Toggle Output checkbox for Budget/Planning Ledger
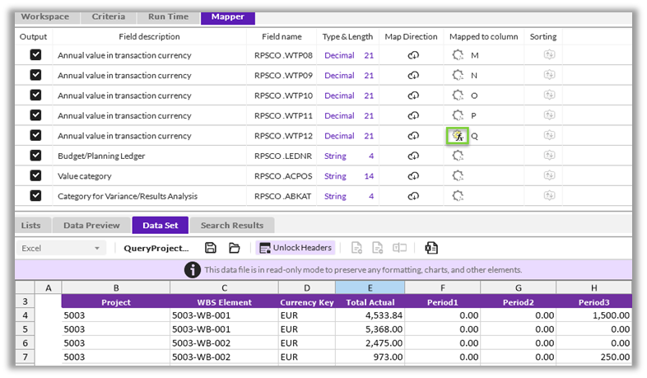Image resolution: width=647 pixels, height=378 pixels. [35, 156]
